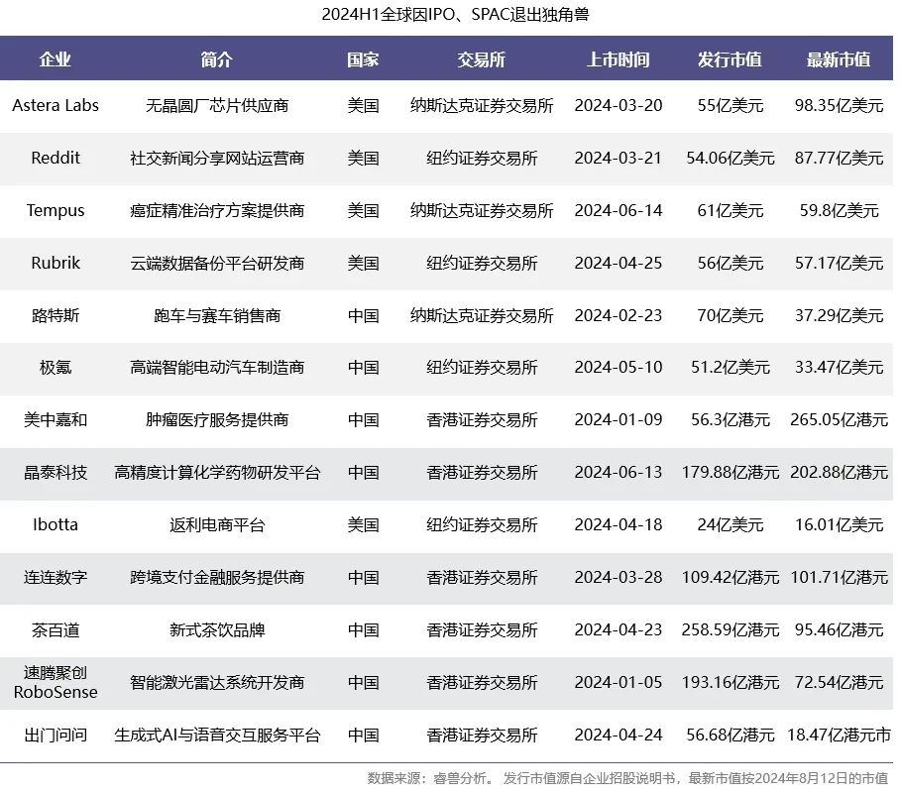Click the '交易所' column header
Viewport: 900px width, 793px height.
[481, 59]
